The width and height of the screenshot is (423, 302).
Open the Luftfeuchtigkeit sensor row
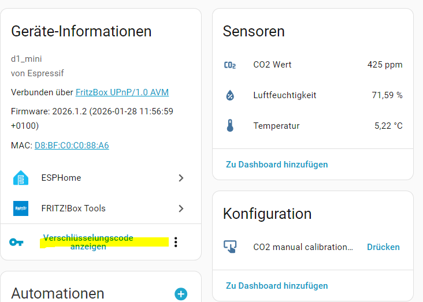tap(313, 95)
